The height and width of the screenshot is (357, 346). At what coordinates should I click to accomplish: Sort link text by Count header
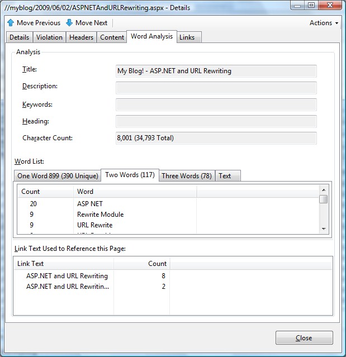pos(141,264)
